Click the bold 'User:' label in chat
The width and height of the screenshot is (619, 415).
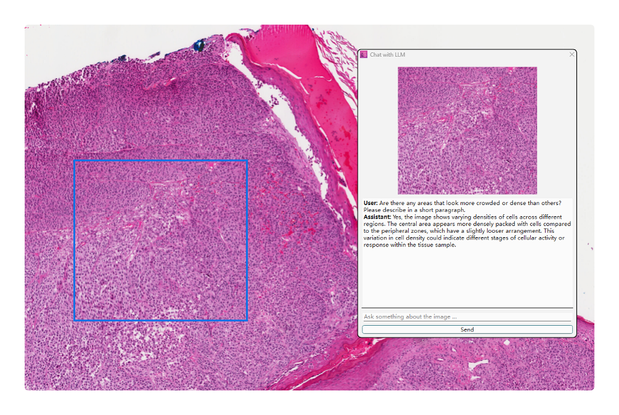(371, 203)
